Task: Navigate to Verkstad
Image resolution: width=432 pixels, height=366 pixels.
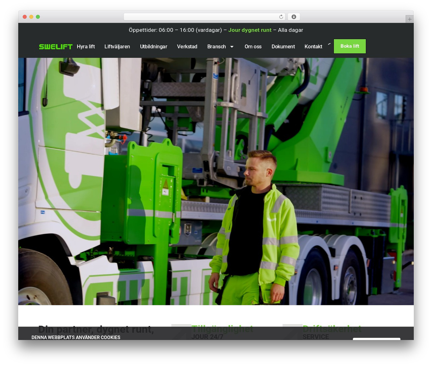Action: click(x=187, y=47)
